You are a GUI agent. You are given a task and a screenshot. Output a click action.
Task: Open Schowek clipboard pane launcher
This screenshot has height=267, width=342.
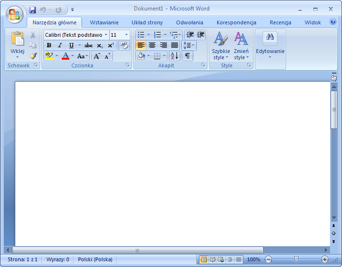coord(35,65)
